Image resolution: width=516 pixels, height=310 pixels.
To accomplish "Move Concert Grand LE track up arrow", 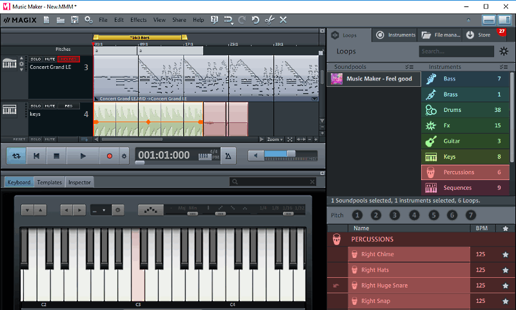I will click(22, 58).
